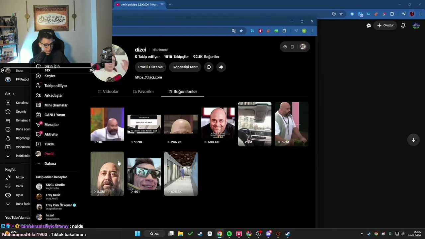Open profile settings gear icon
425x239 pixels.
pyautogui.click(x=209, y=67)
